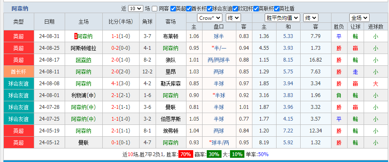Click the 50% 单率 value
This screenshot has width=389, height=162.
tap(263, 154)
